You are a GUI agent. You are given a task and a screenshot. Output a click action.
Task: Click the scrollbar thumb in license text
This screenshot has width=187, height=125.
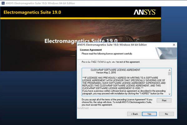pyautogui.click(x=170, y=73)
